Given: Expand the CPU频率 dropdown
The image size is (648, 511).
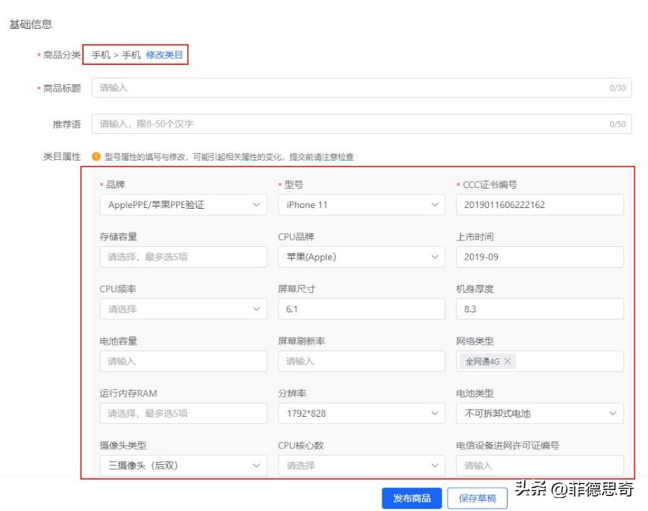Looking at the screenshot, I should (183, 309).
